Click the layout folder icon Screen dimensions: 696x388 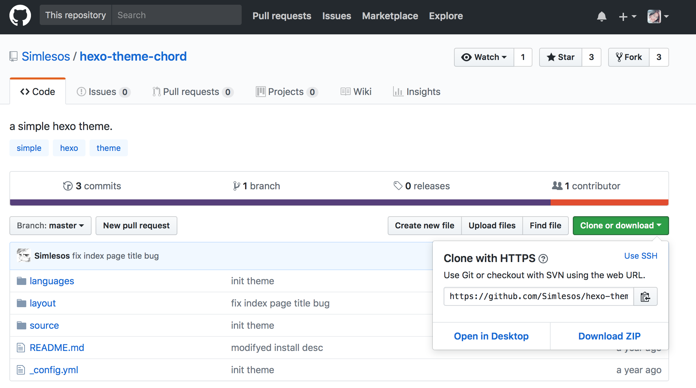22,303
